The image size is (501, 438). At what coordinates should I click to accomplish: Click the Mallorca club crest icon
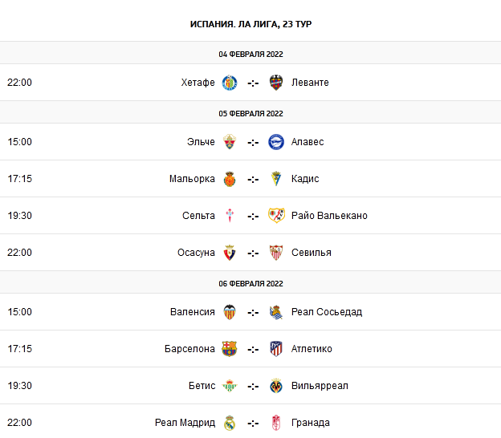tap(230, 179)
